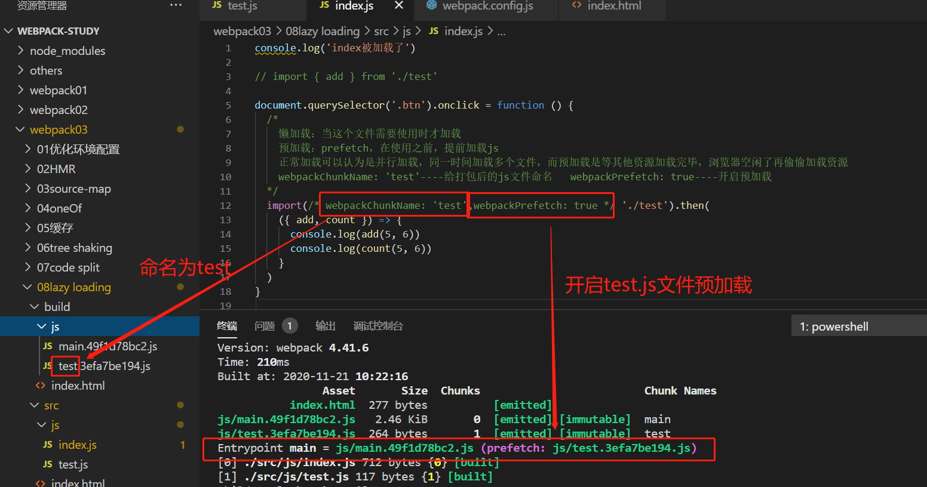Switch to the 调试控制台 debug console tab
Image resolution: width=927 pixels, height=487 pixels.
click(378, 326)
